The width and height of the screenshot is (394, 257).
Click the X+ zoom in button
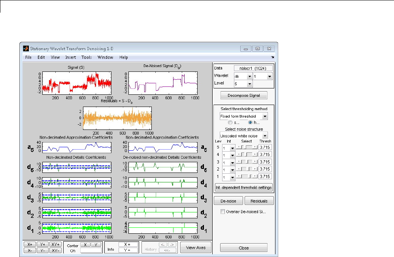[x=30, y=244]
